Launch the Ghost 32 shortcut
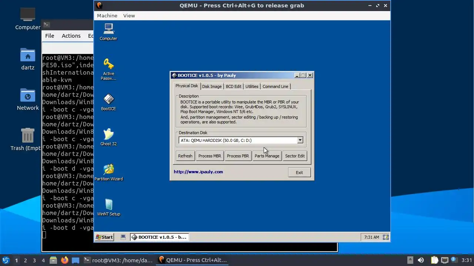Screen dimensions: 474x266 click(109, 137)
